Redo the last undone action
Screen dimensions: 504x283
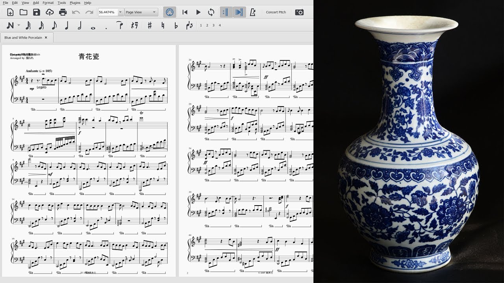click(89, 12)
